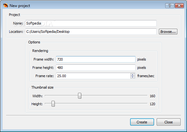Click the Width slider track near its right end
This screenshot has height=132, width=187.
tap(143, 95)
